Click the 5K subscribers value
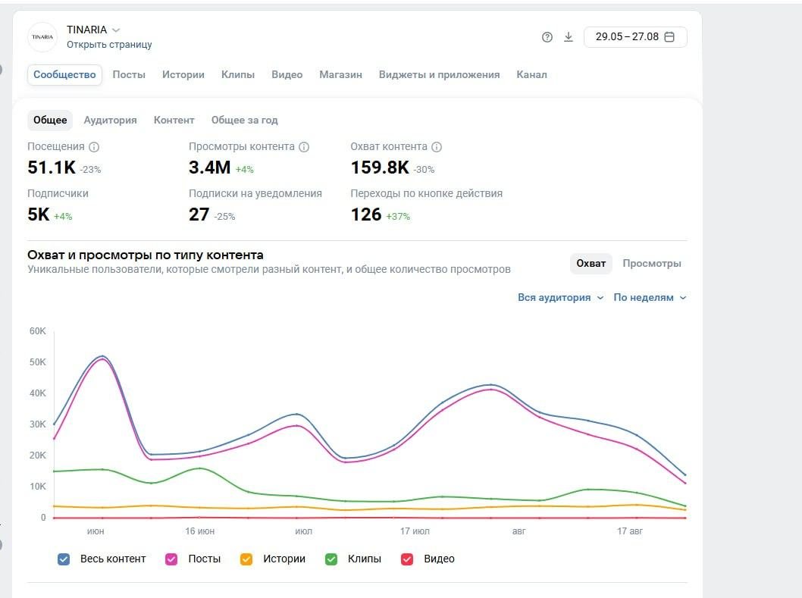 coord(39,214)
